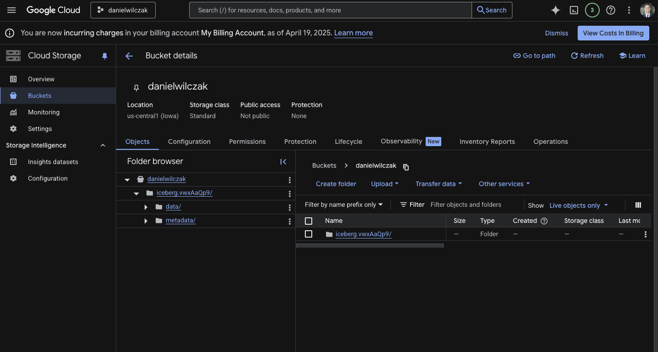Switch to the Permissions tab

click(247, 142)
